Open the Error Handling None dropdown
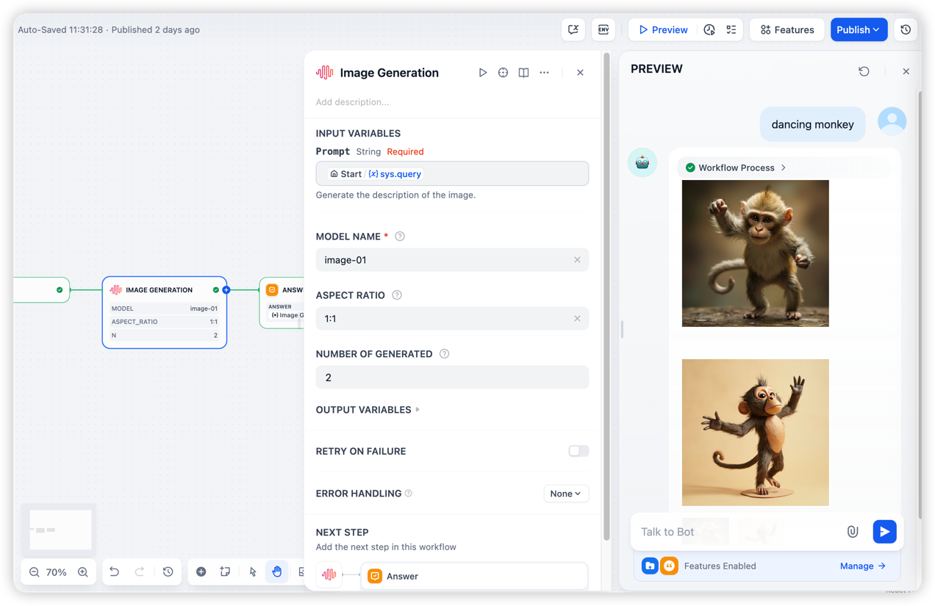 tap(566, 494)
